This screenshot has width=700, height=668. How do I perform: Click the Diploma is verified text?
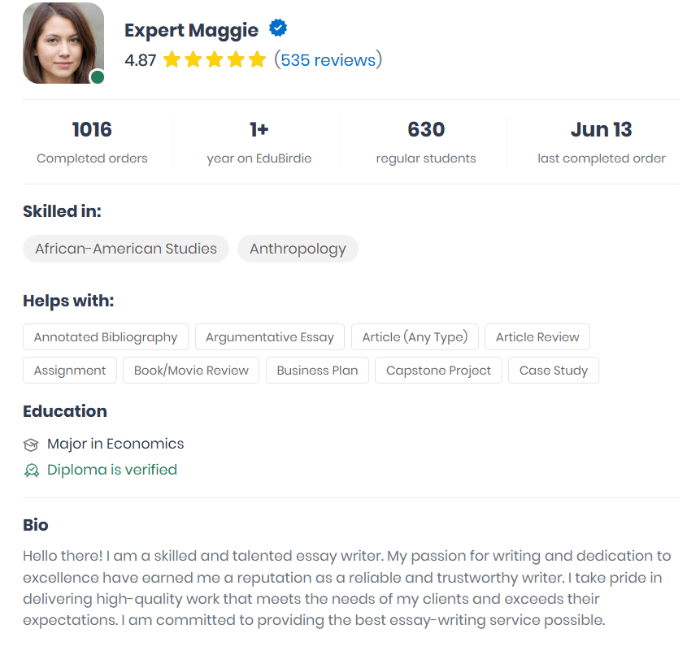(112, 470)
